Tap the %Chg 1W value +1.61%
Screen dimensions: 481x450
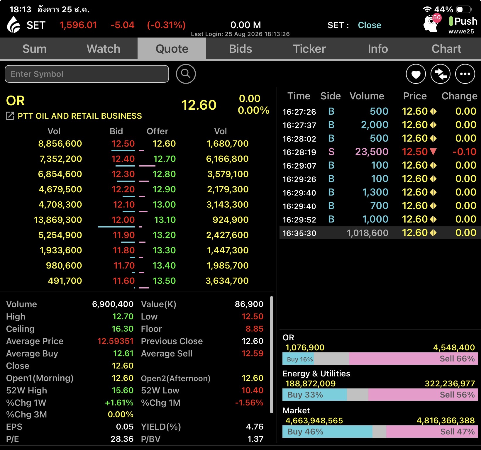coord(119,403)
